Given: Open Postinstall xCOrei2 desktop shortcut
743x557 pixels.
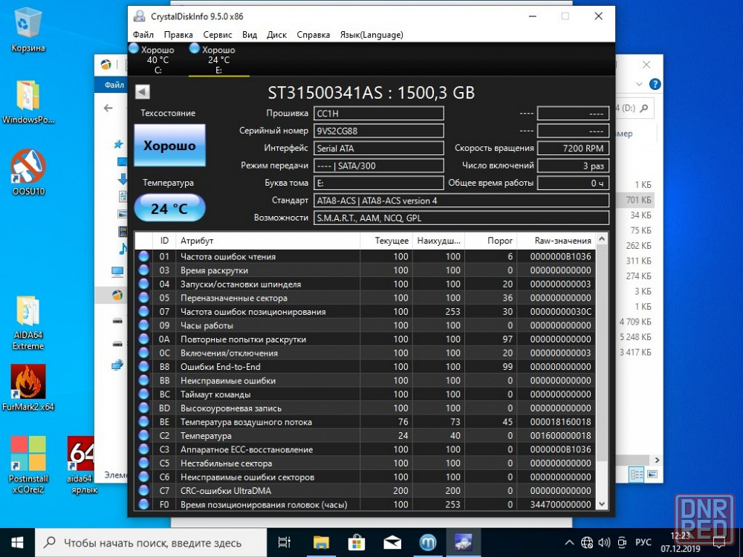Looking at the screenshot, I should click(28, 464).
